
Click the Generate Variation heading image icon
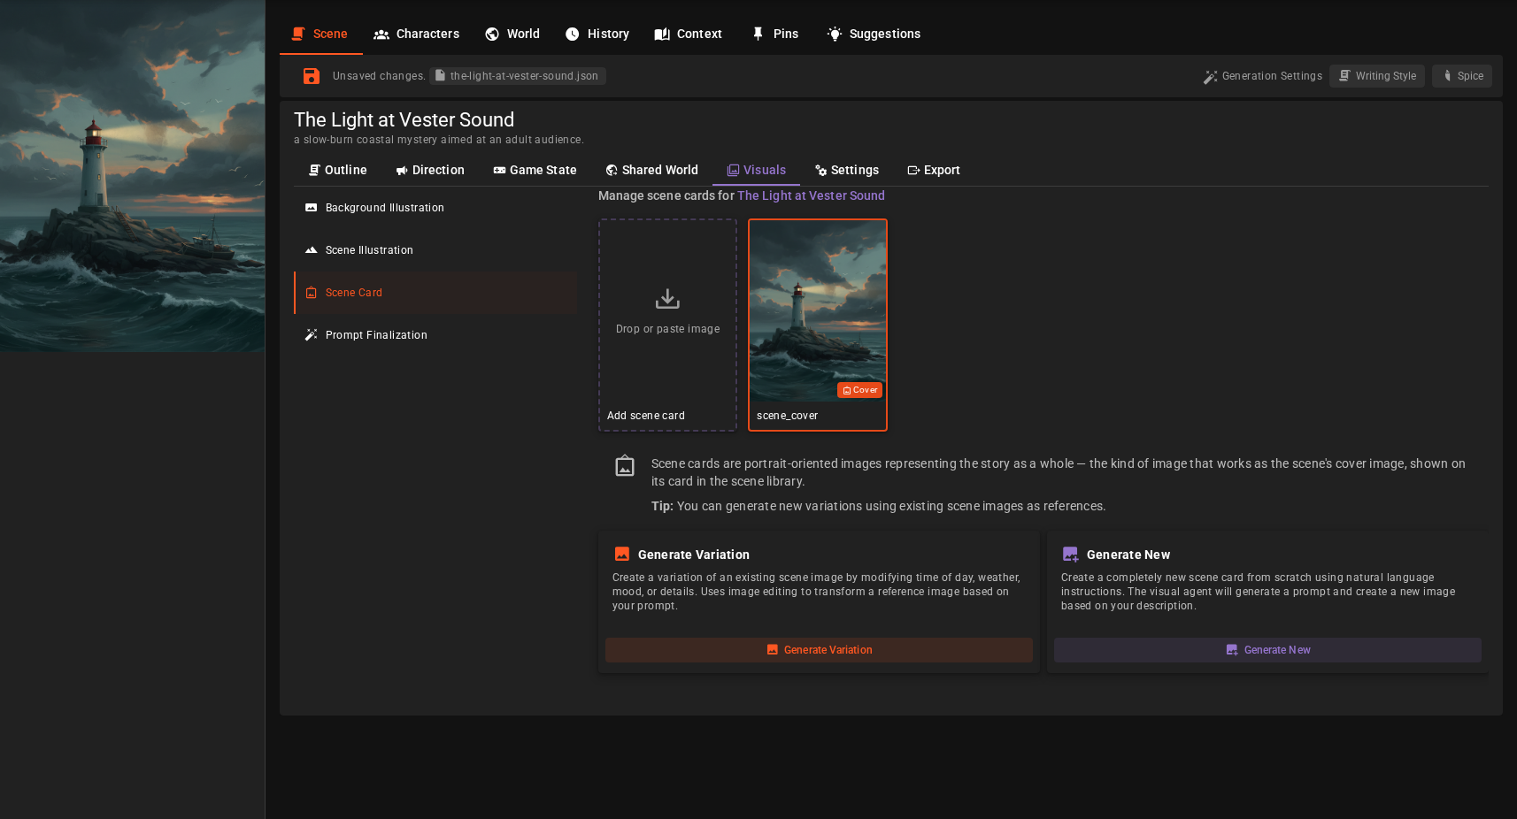pos(622,554)
